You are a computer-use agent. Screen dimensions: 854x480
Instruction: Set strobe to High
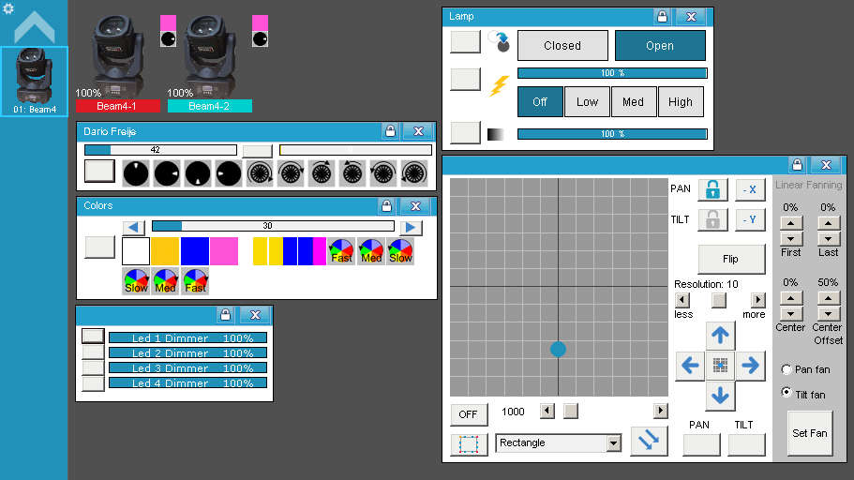681,102
